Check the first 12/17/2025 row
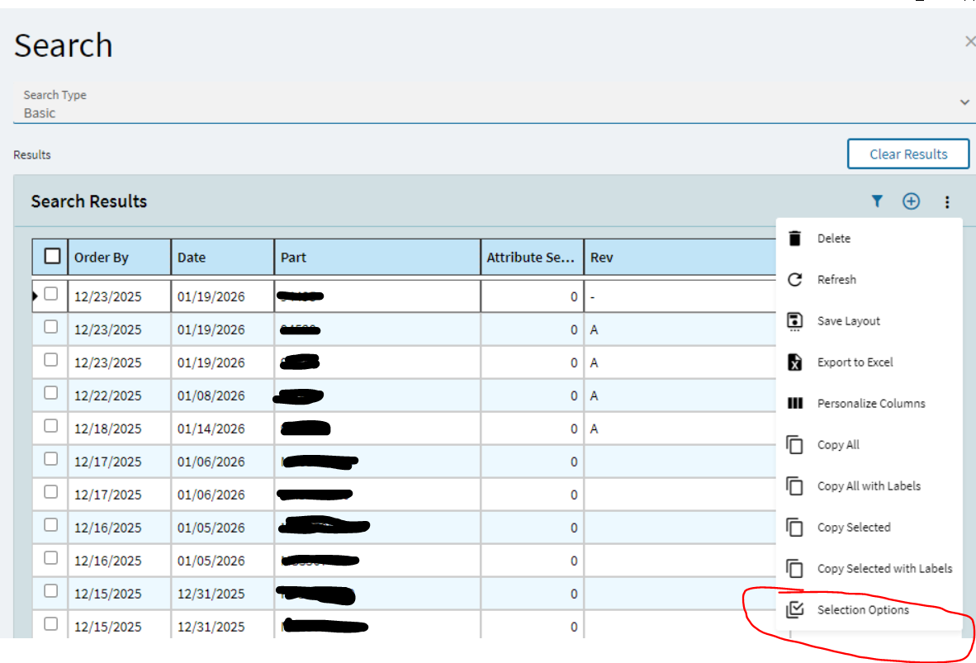 coord(51,459)
